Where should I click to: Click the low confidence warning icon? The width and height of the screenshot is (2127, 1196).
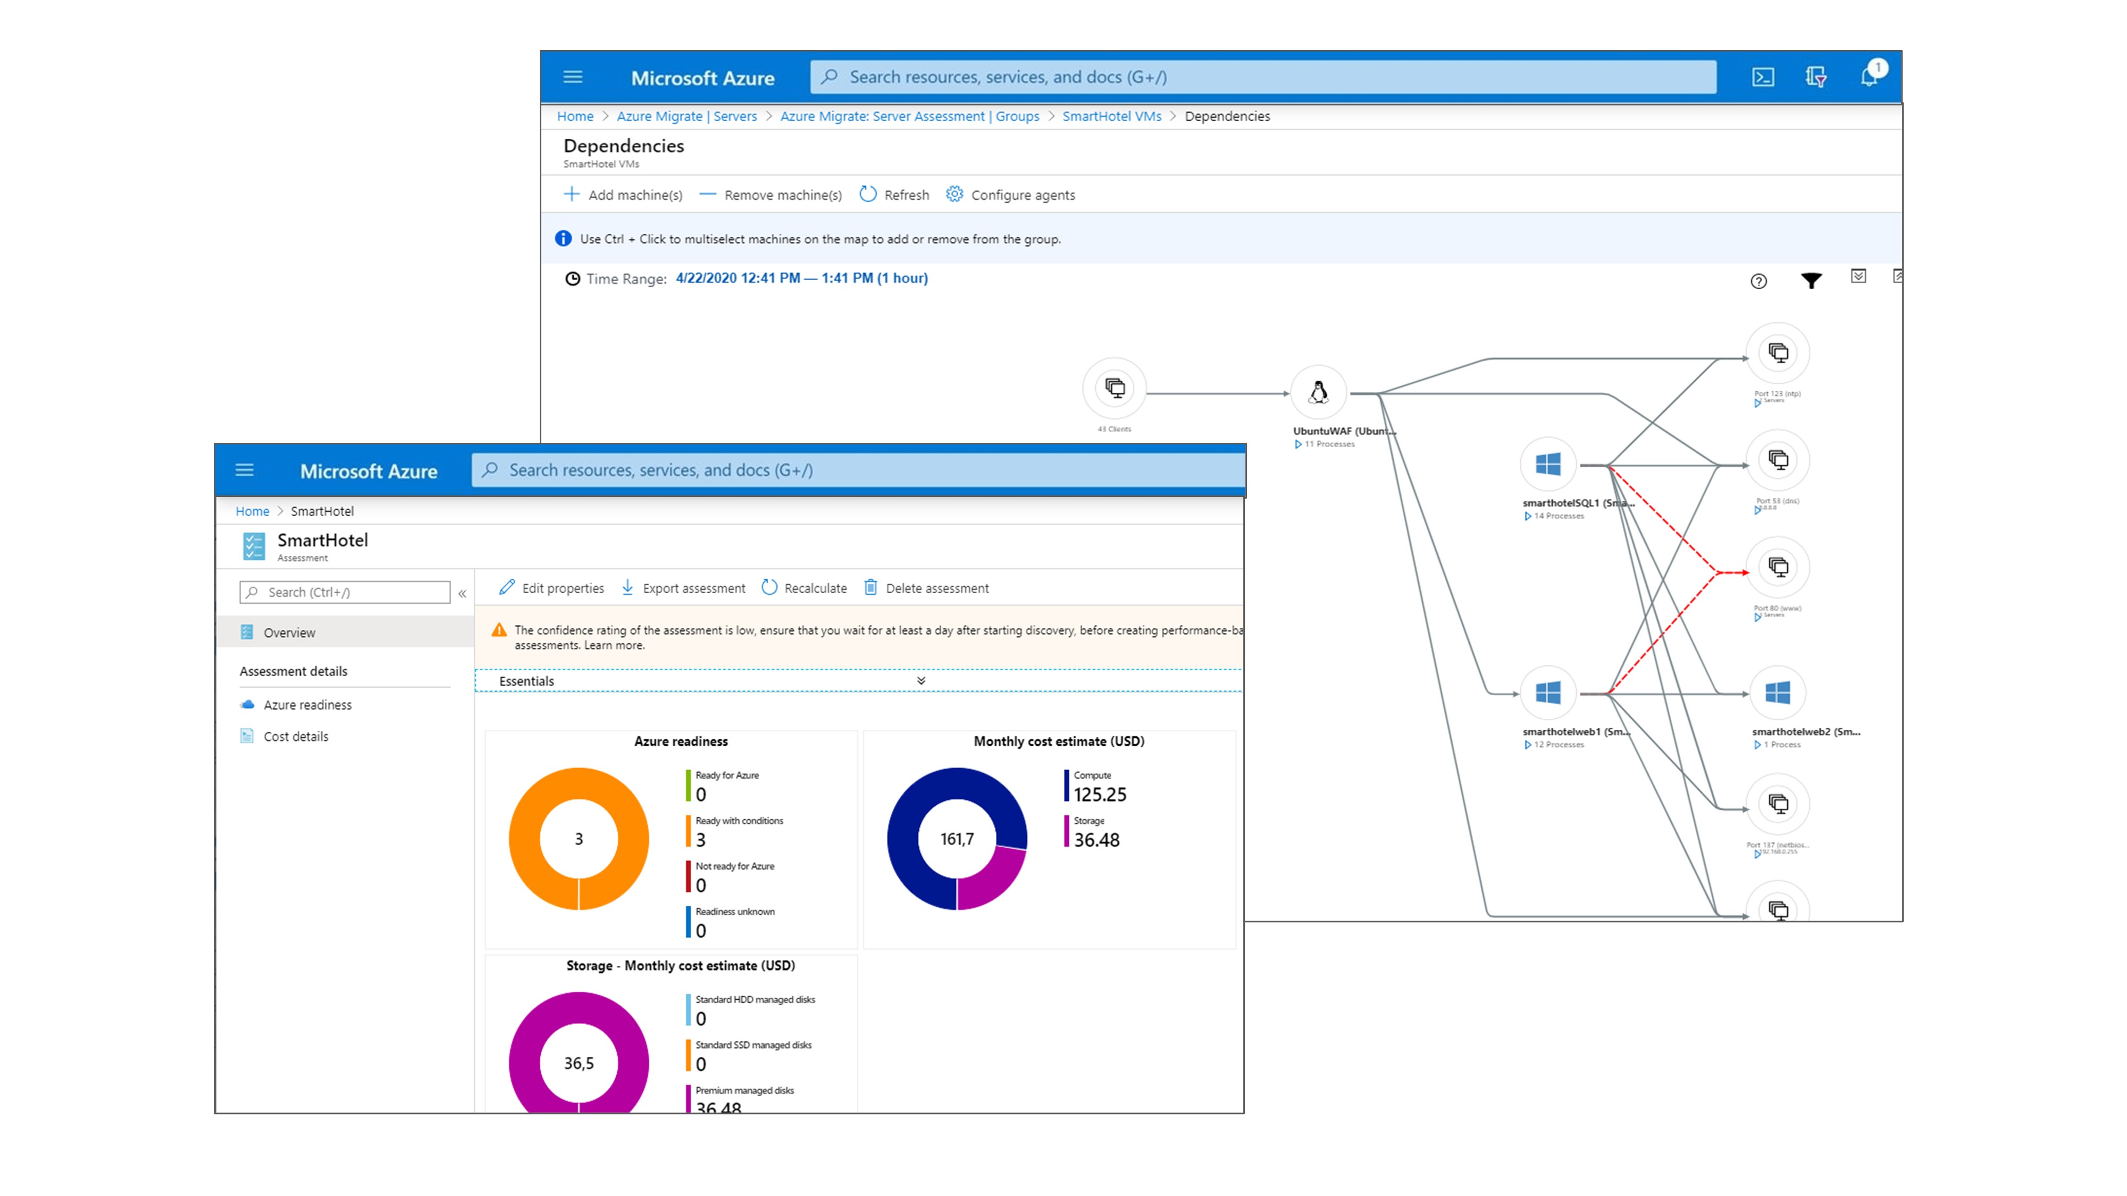coord(499,630)
